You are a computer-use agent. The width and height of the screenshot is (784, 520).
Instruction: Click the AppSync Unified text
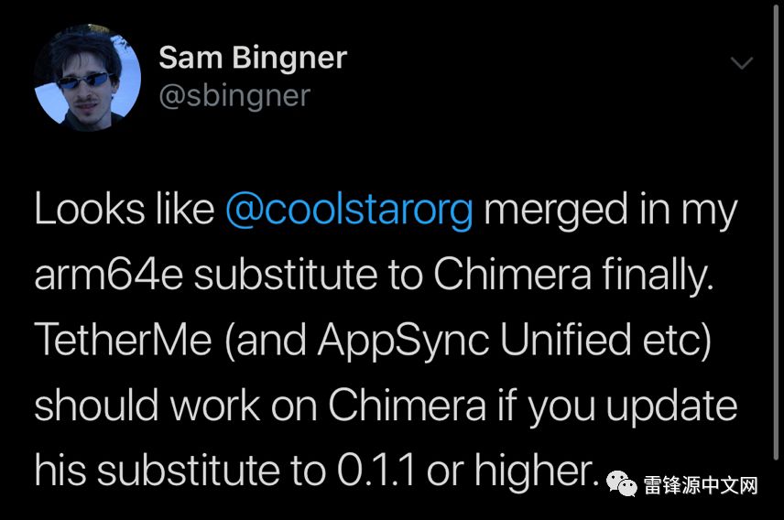pos(474,341)
